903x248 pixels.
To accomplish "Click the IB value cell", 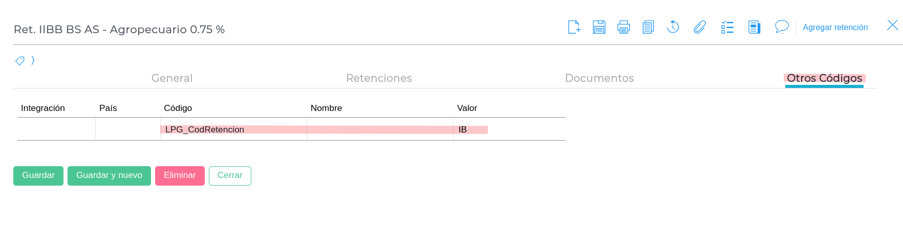I will point(471,130).
